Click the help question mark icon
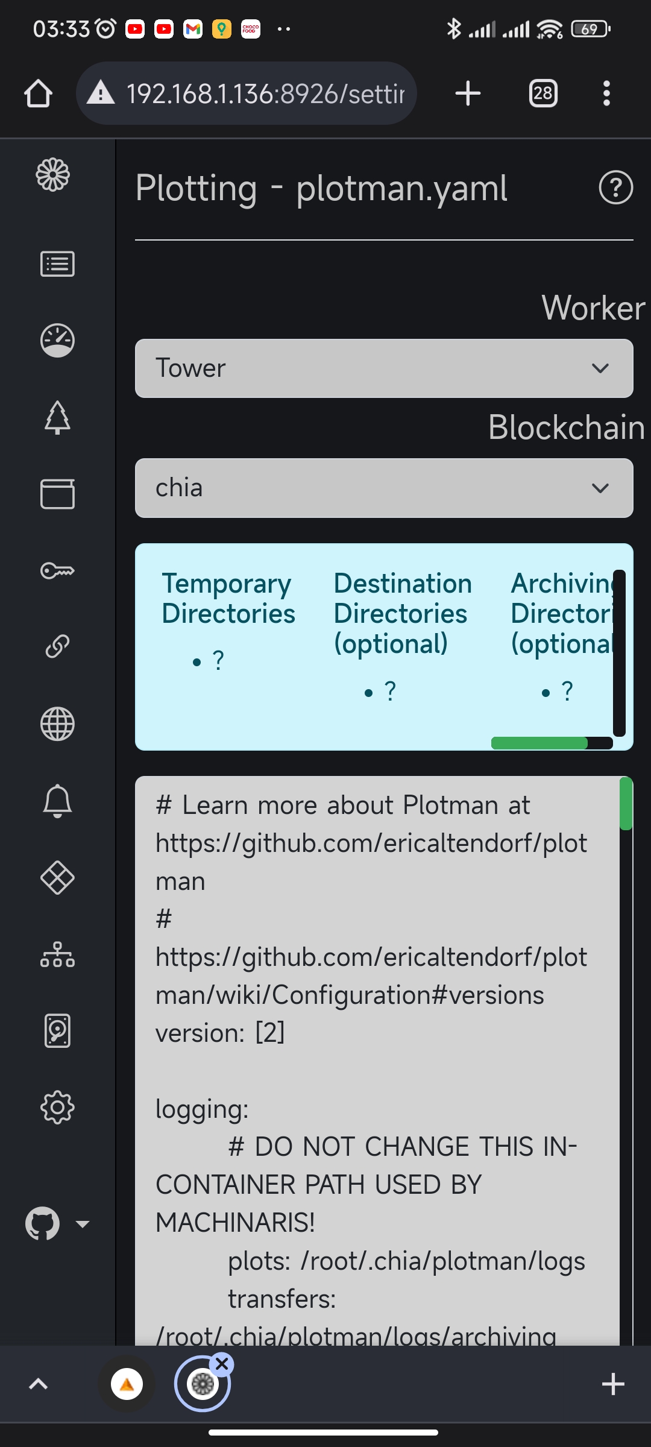The height and width of the screenshot is (1447, 651). click(x=616, y=188)
